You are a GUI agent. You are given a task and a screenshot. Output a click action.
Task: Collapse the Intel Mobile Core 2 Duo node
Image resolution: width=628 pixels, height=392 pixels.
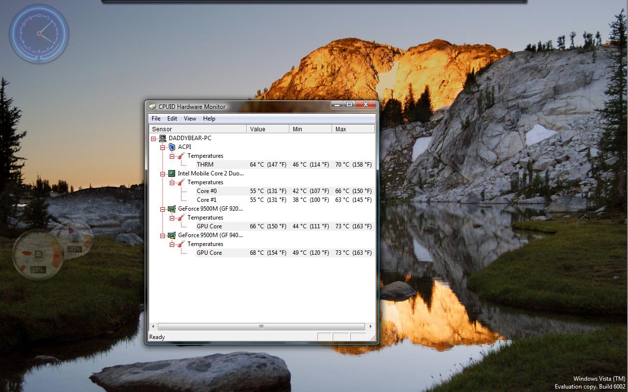[163, 174]
